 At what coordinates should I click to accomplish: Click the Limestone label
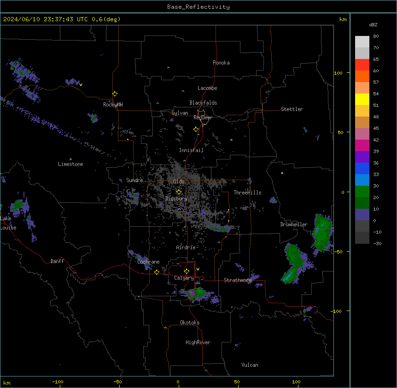pos(70,164)
